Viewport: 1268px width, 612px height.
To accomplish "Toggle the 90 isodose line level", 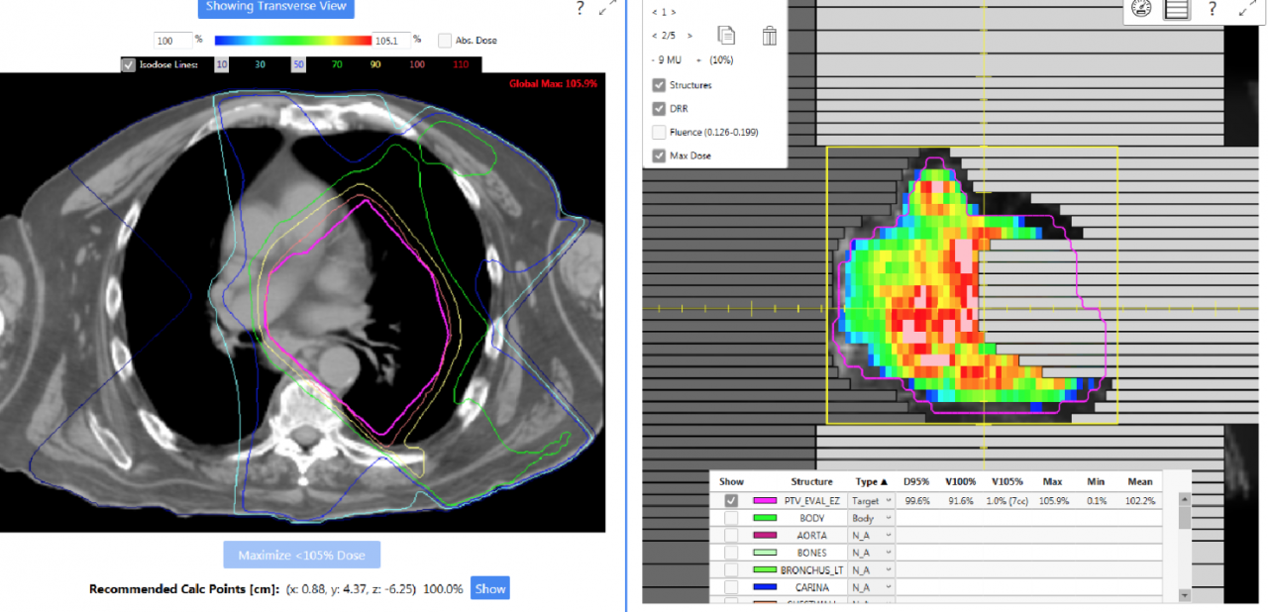I will click(x=375, y=64).
